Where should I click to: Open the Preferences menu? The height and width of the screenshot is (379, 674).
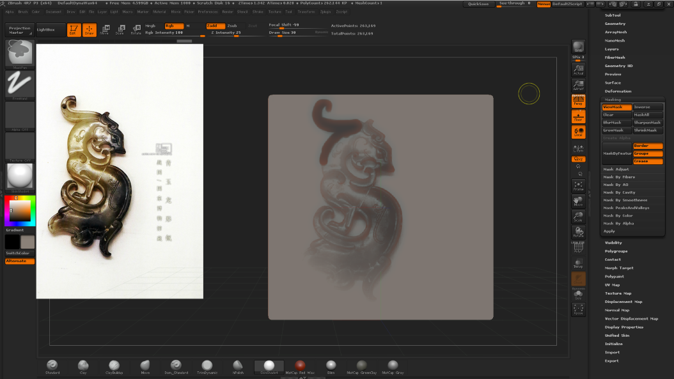208,12
